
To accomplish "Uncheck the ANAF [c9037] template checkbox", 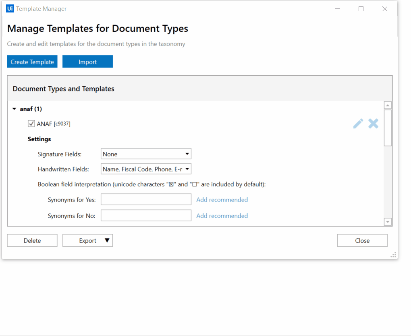I will [31, 124].
